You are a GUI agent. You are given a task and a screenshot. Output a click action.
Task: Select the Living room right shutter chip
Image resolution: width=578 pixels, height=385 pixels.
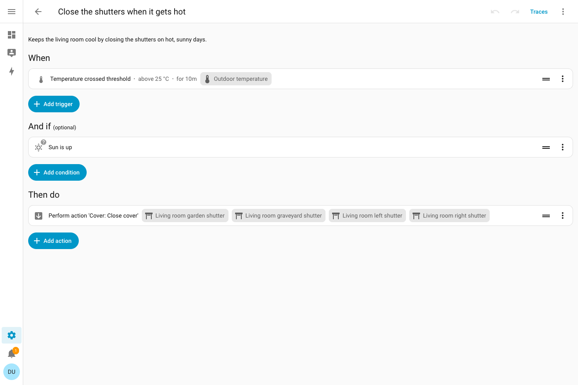pyautogui.click(x=449, y=216)
